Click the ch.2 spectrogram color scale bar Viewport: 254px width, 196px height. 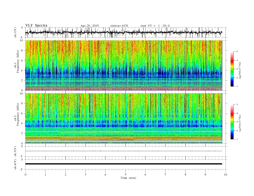click(x=232, y=122)
